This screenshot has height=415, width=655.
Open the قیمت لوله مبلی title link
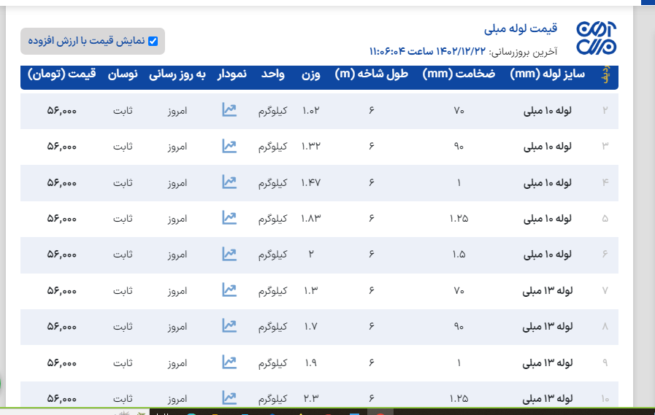pyautogui.click(x=521, y=29)
